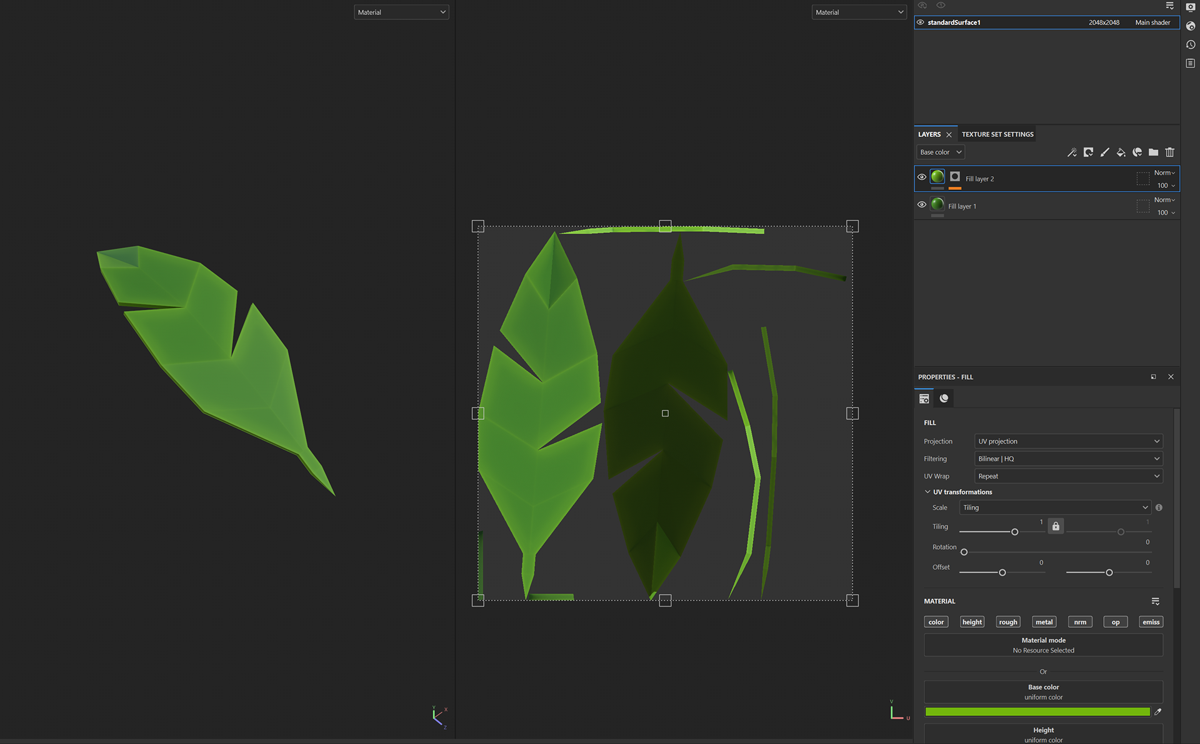Add a paint layer with brush icon

1104,152
